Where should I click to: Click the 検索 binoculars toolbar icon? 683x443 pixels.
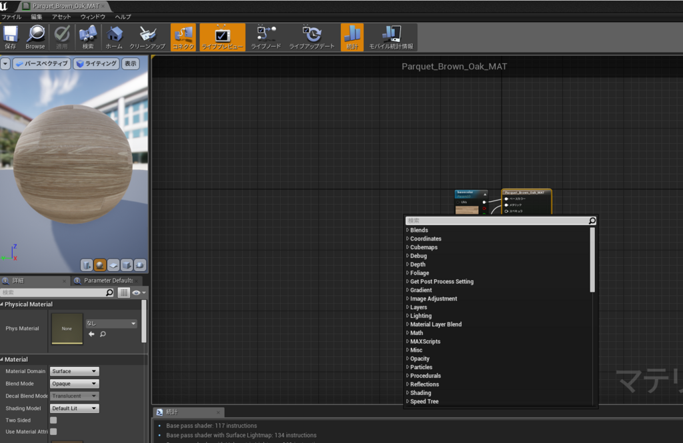click(x=88, y=37)
